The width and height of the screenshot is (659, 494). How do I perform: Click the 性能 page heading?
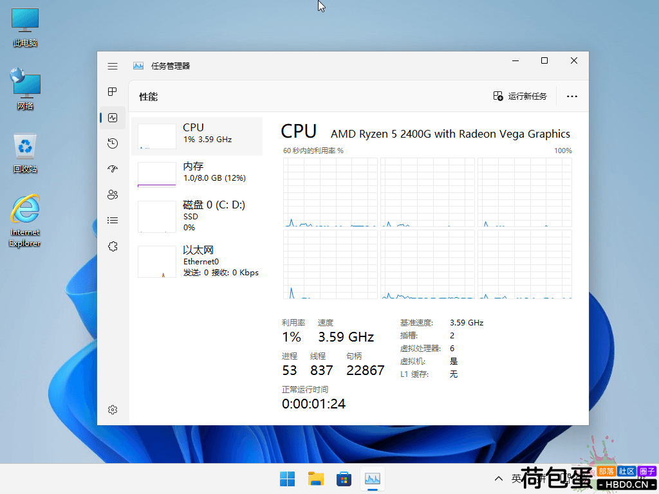point(149,97)
